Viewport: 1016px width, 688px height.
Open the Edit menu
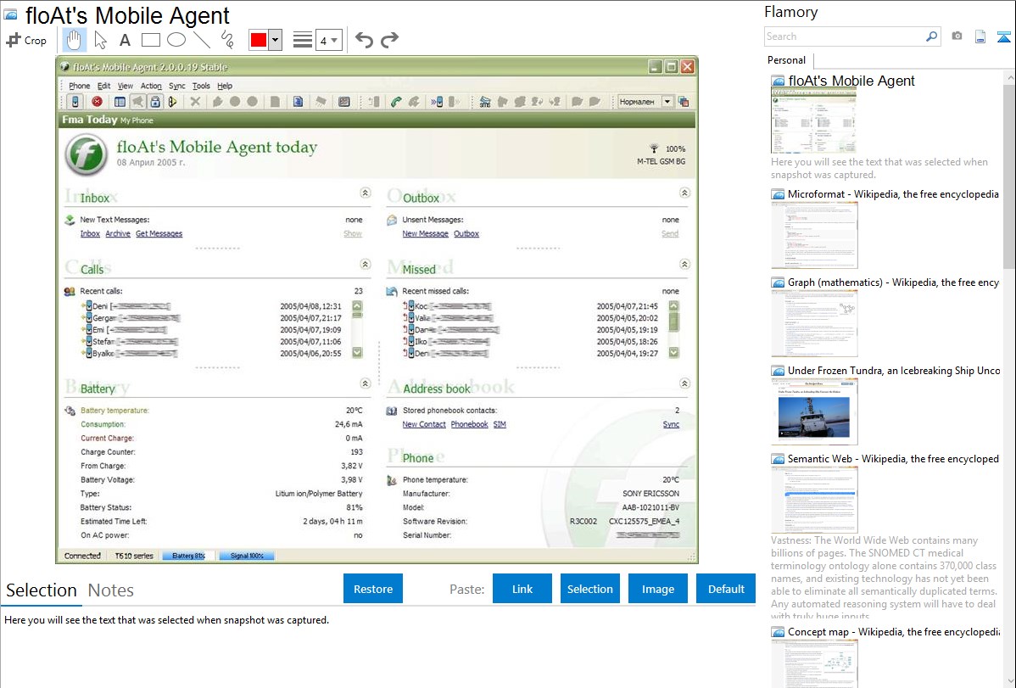tap(103, 86)
